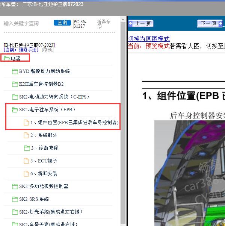Click folder icon of 3、诊断流程

[27, 148]
